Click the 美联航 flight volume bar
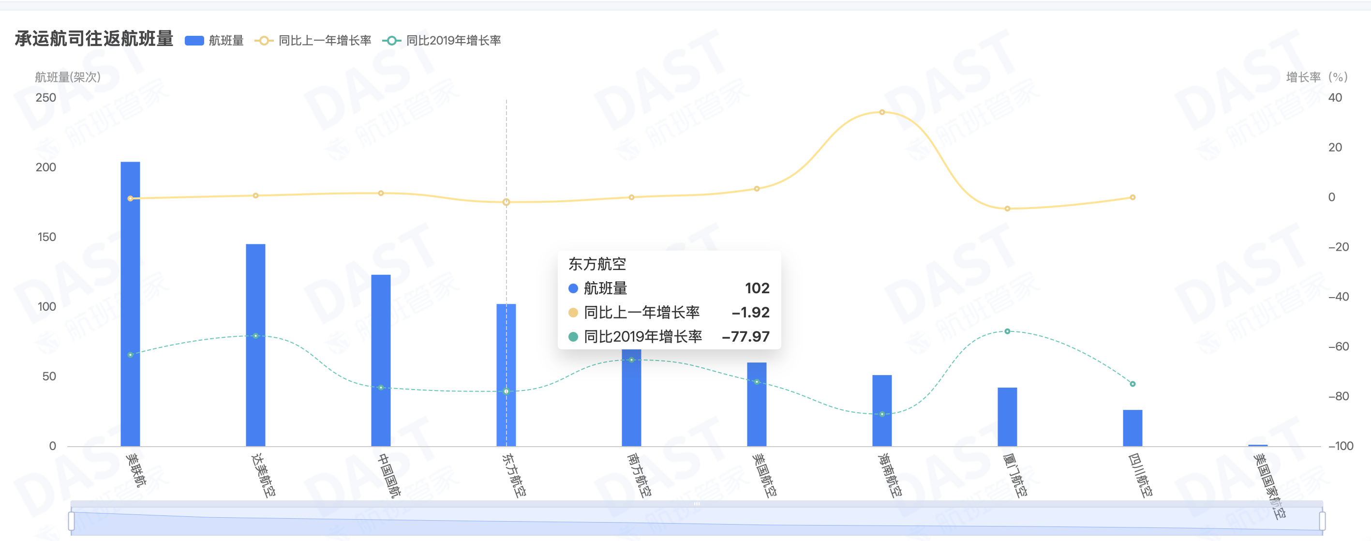 click(131, 303)
